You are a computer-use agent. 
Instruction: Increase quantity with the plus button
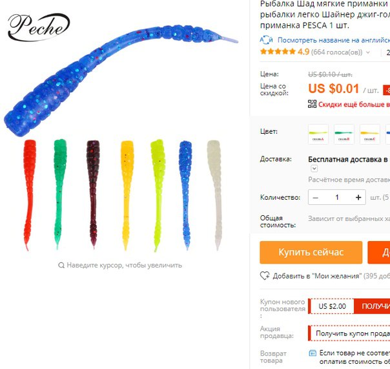point(358,198)
